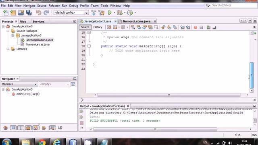Toggle Show Static Members in Navigator
Viewport: 258px width, 145px height.
21,128
